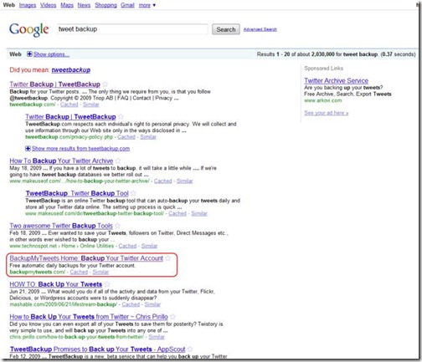The height and width of the screenshot is (362, 422).
Task: Click the search box containing tweet backup
Action: (132, 29)
